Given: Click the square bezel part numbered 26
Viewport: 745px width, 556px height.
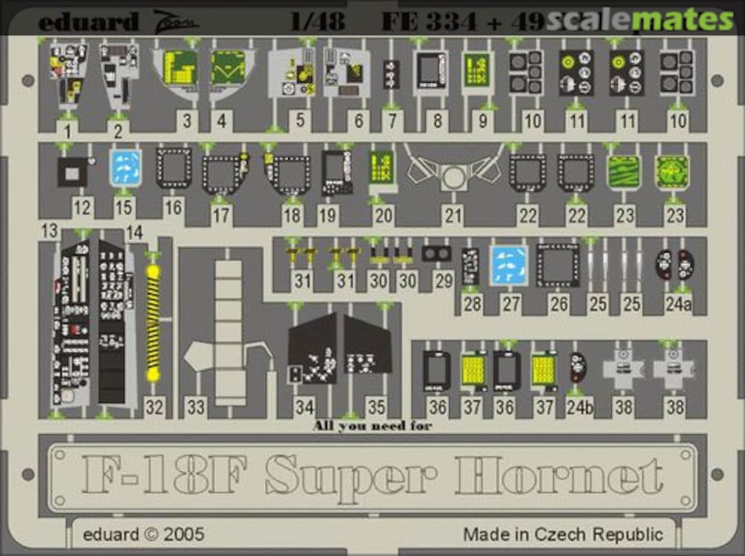Looking at the screenshot, I should (558, 266).
